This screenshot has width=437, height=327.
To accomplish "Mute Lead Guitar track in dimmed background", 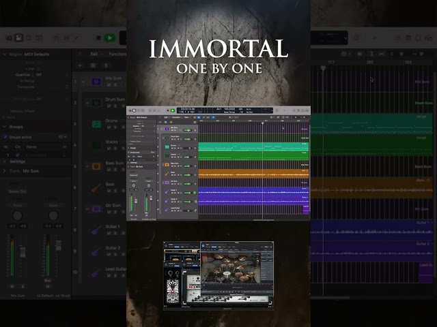I will coord(109,275).
